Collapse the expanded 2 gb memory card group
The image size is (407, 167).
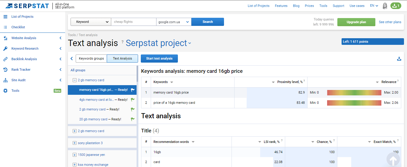click(74, 80)
